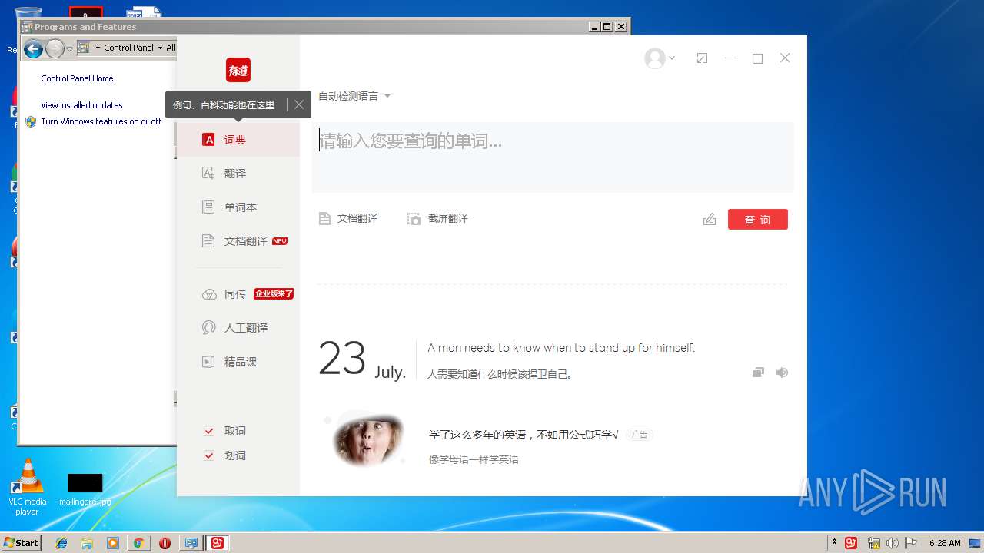Open 文档翻译 in the sidebar
Screen dimensions: 984x553
[238, 241]
